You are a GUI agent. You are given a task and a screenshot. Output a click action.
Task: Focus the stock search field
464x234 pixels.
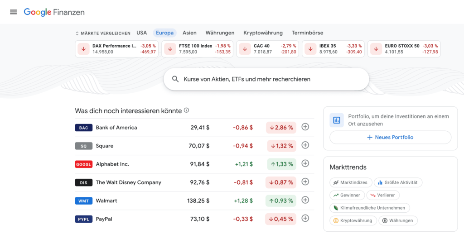tap(266, 79)
